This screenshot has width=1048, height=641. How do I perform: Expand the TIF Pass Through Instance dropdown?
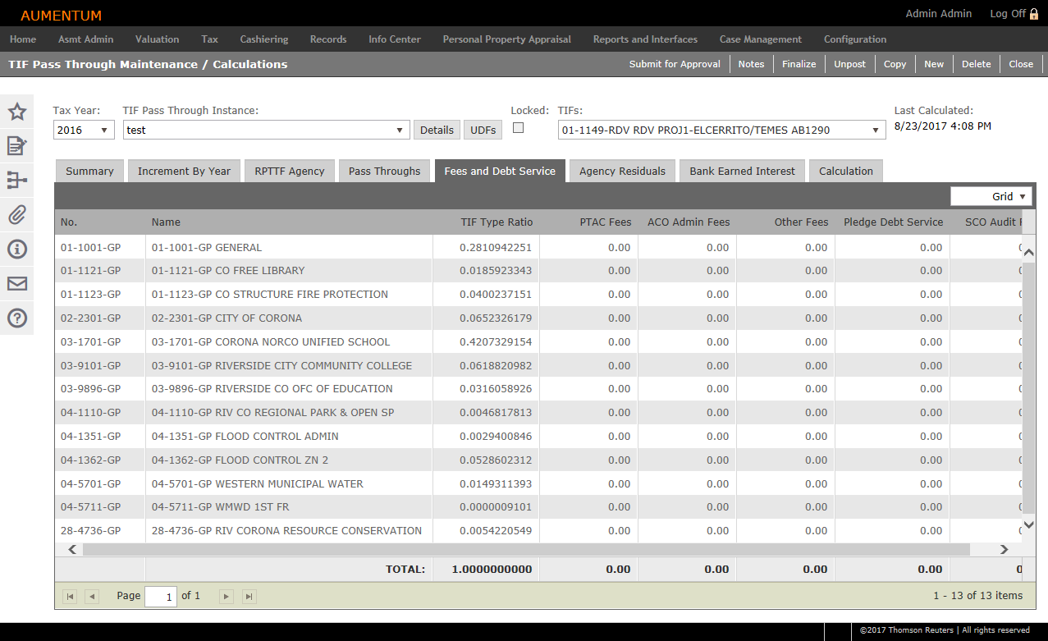tap(400, 130)
